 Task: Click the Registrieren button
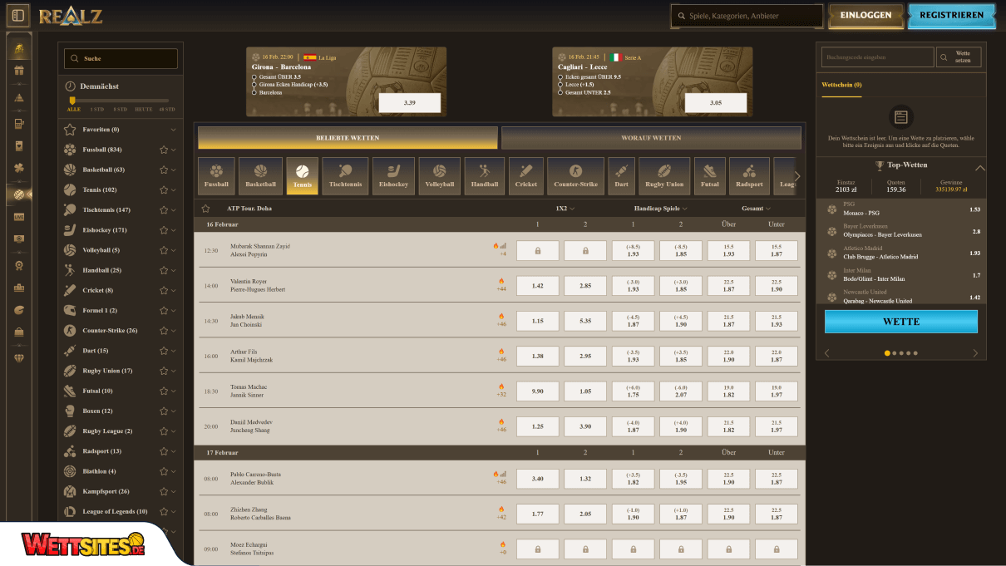click(951, 15)
